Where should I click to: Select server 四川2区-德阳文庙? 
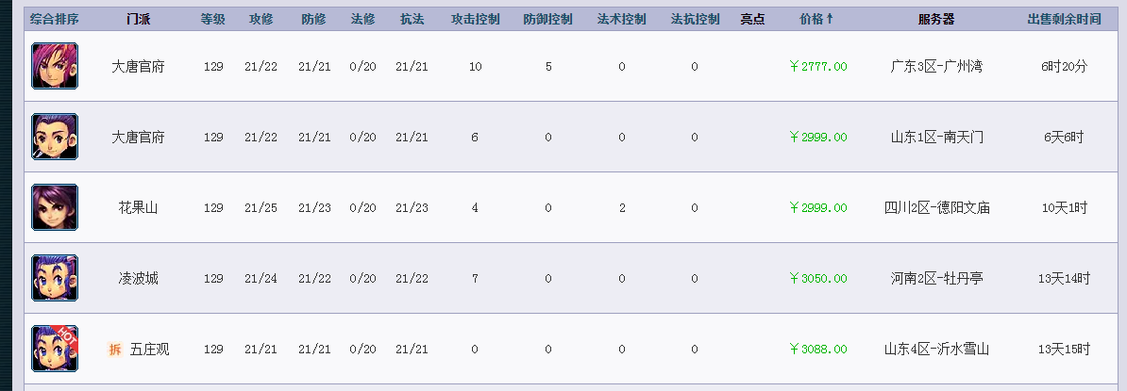(936, 207)
